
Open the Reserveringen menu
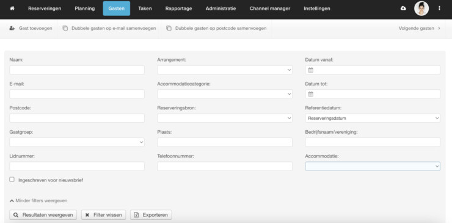[x=45, y=9]
